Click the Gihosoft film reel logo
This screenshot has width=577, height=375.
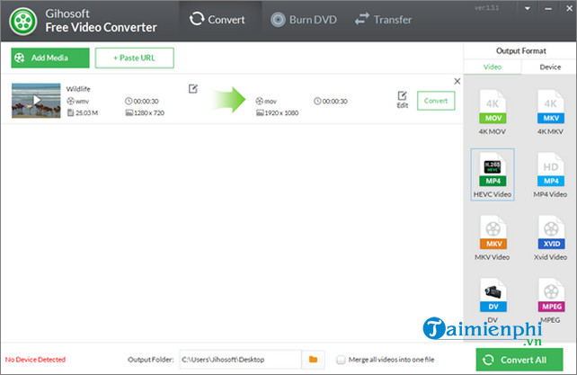[x=23, y=22]
